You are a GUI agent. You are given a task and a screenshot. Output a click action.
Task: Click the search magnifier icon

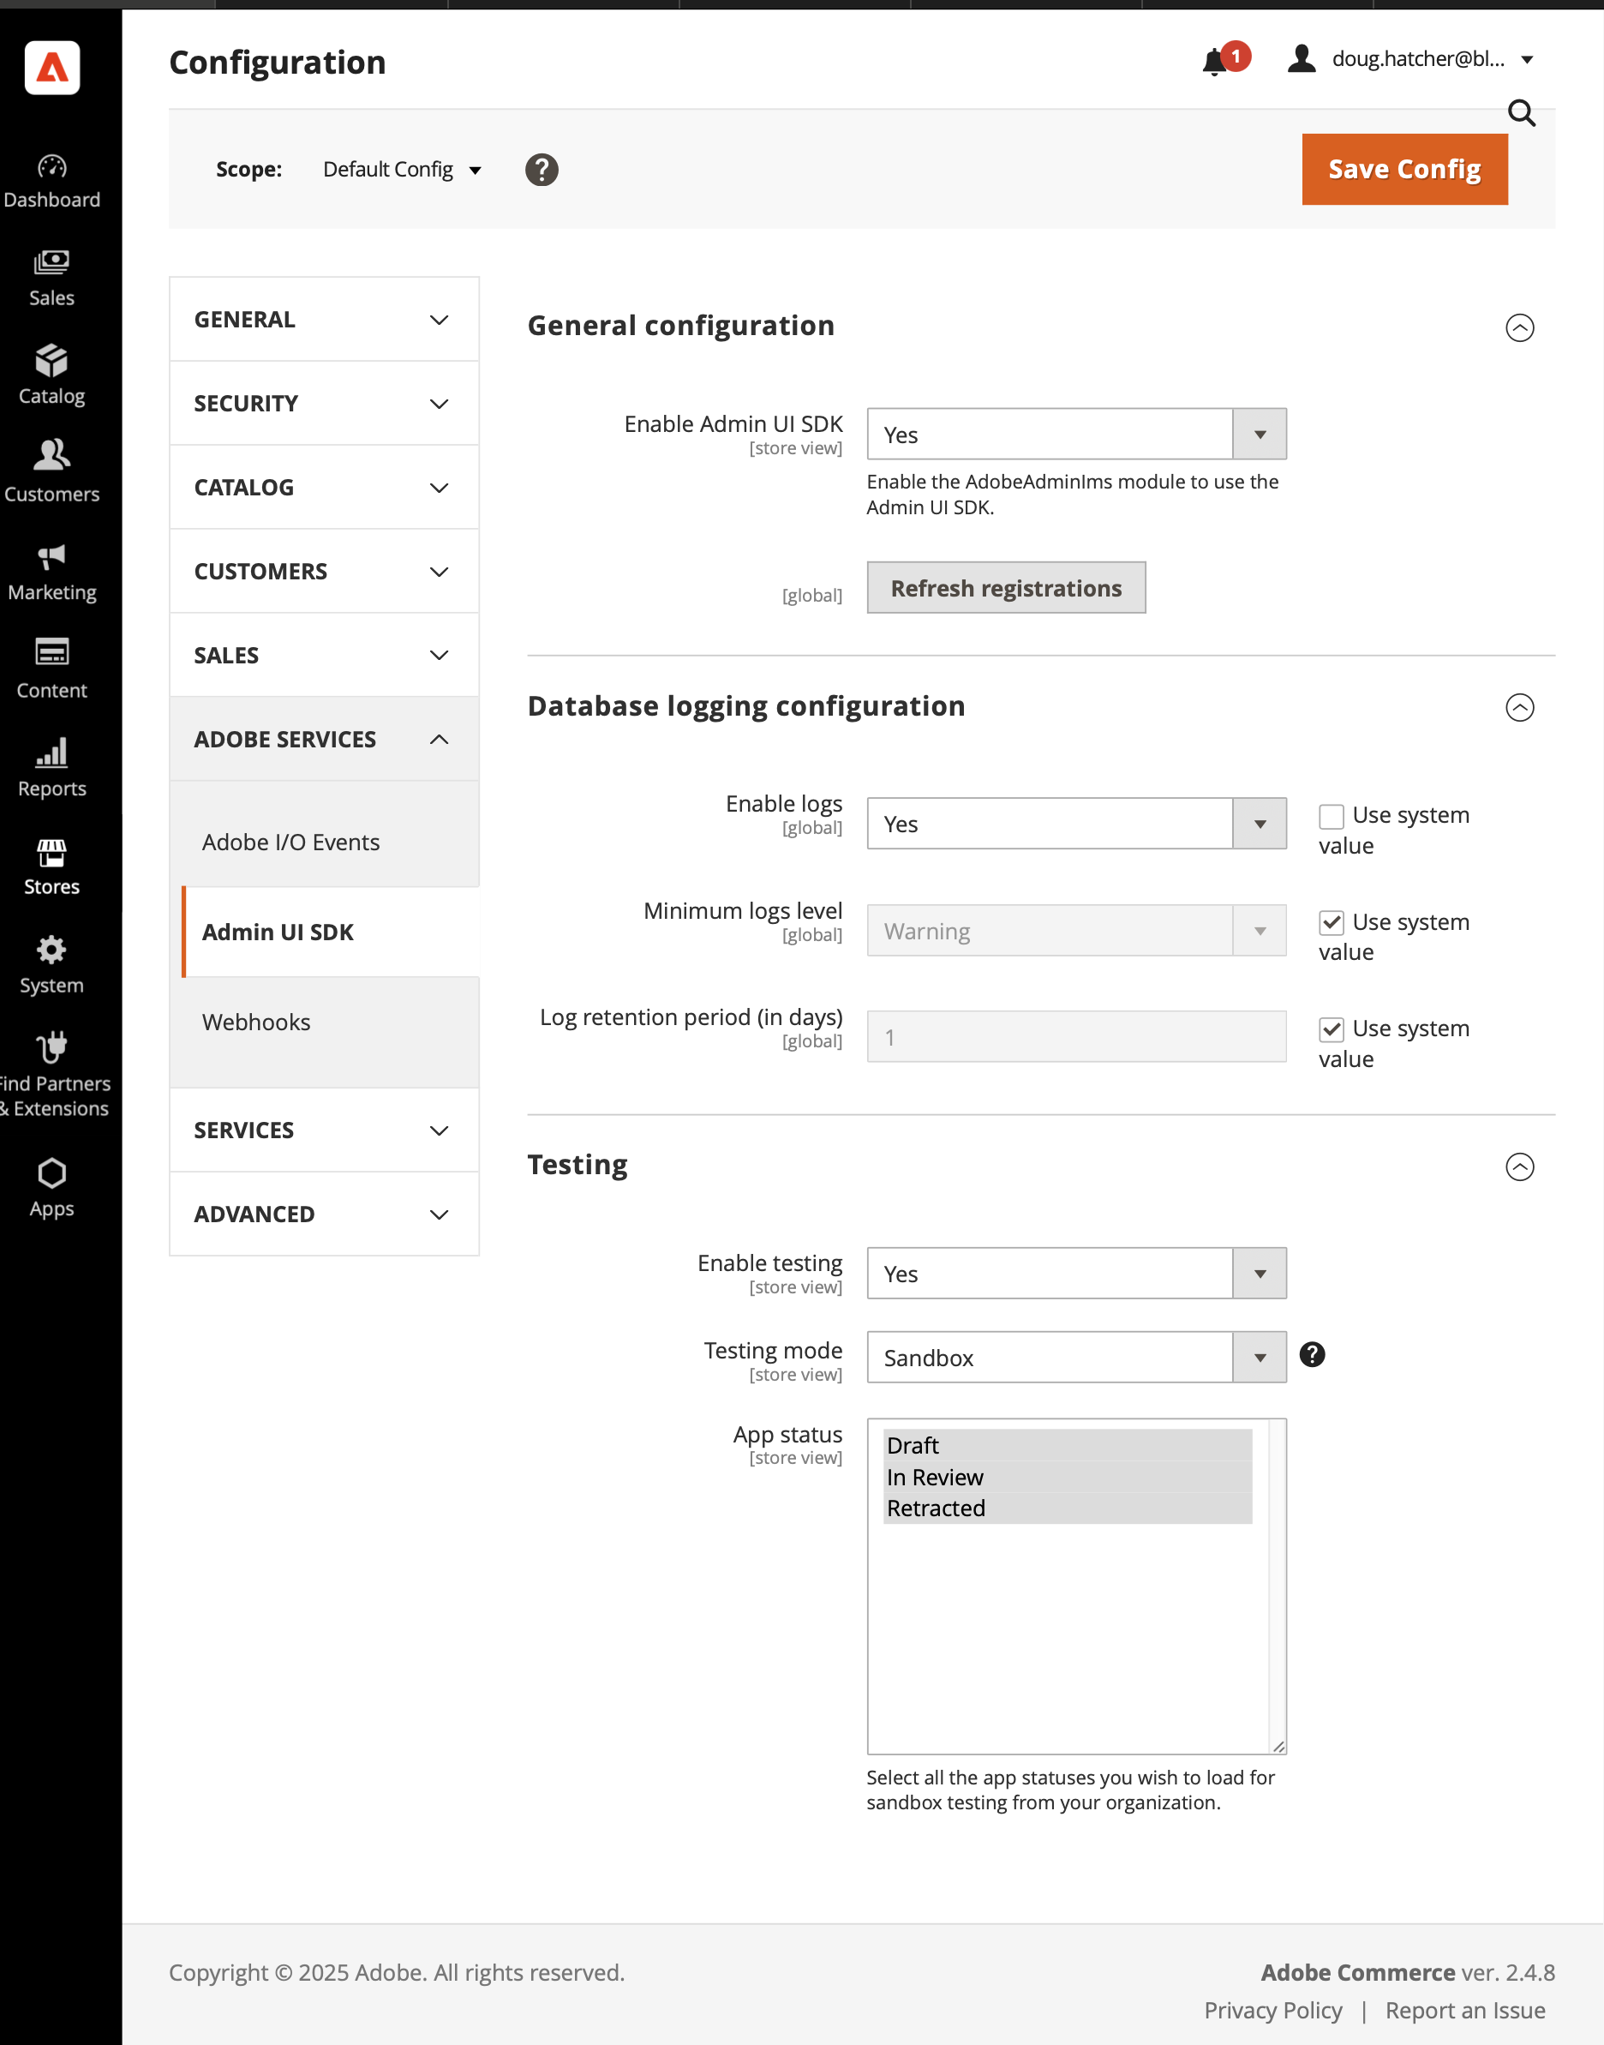pyautogui.click(x=1522, y=114)
